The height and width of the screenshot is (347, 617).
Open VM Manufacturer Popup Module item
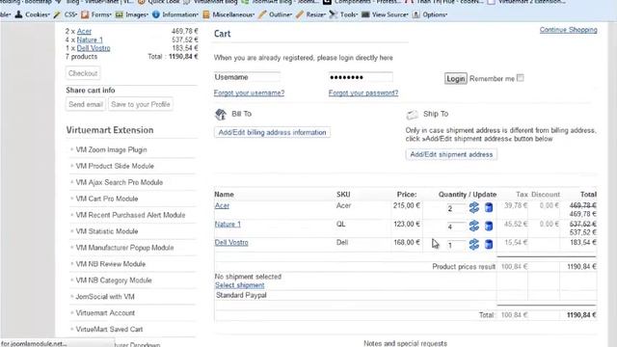(124, 248)
